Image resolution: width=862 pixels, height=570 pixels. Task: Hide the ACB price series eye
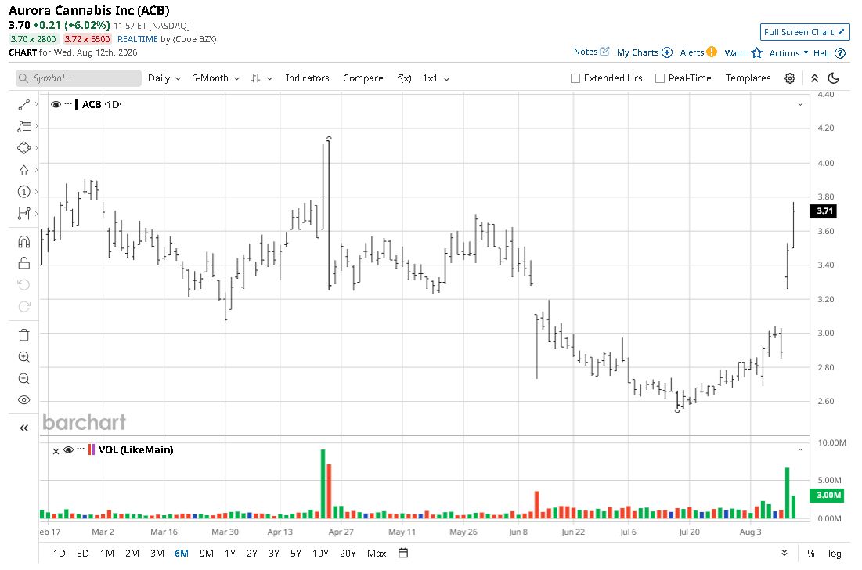pos(56,104)
